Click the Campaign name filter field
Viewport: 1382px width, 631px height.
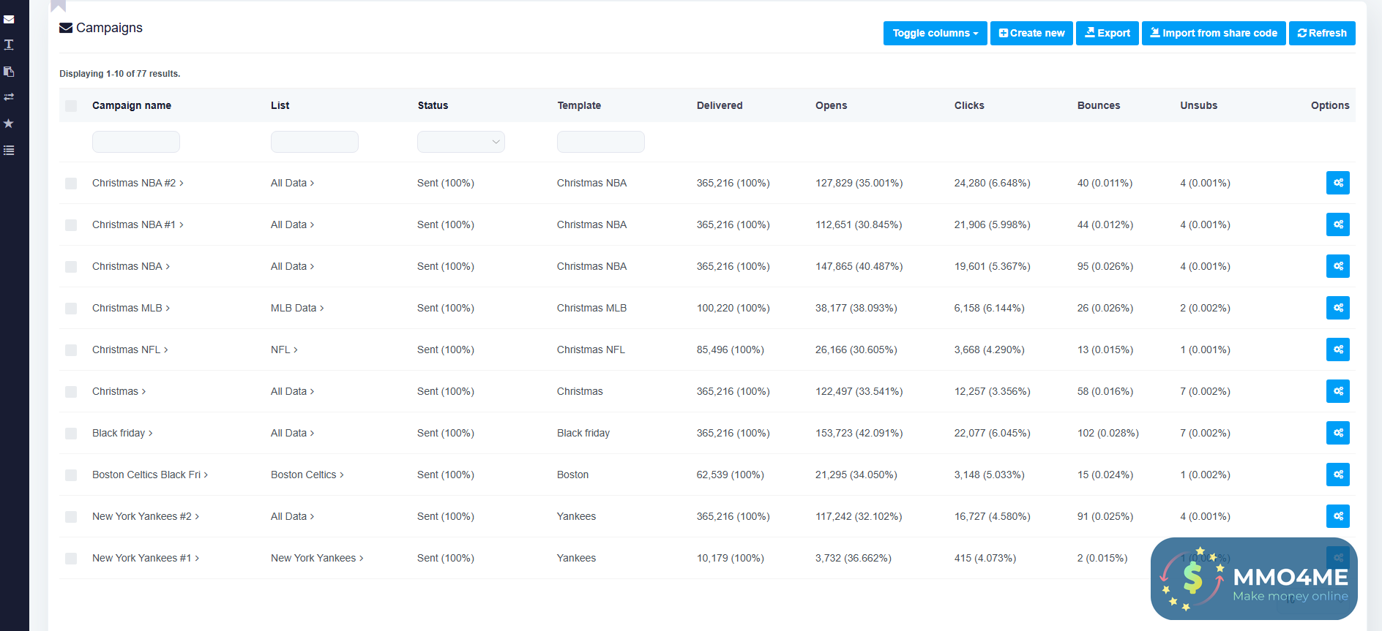coord(136,142)
